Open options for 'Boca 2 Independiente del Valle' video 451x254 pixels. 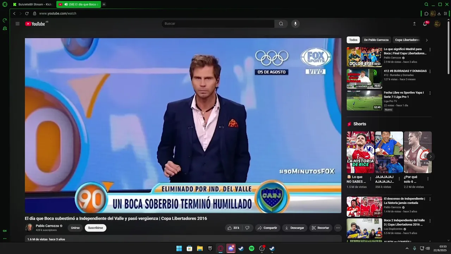tap(430, 221)
